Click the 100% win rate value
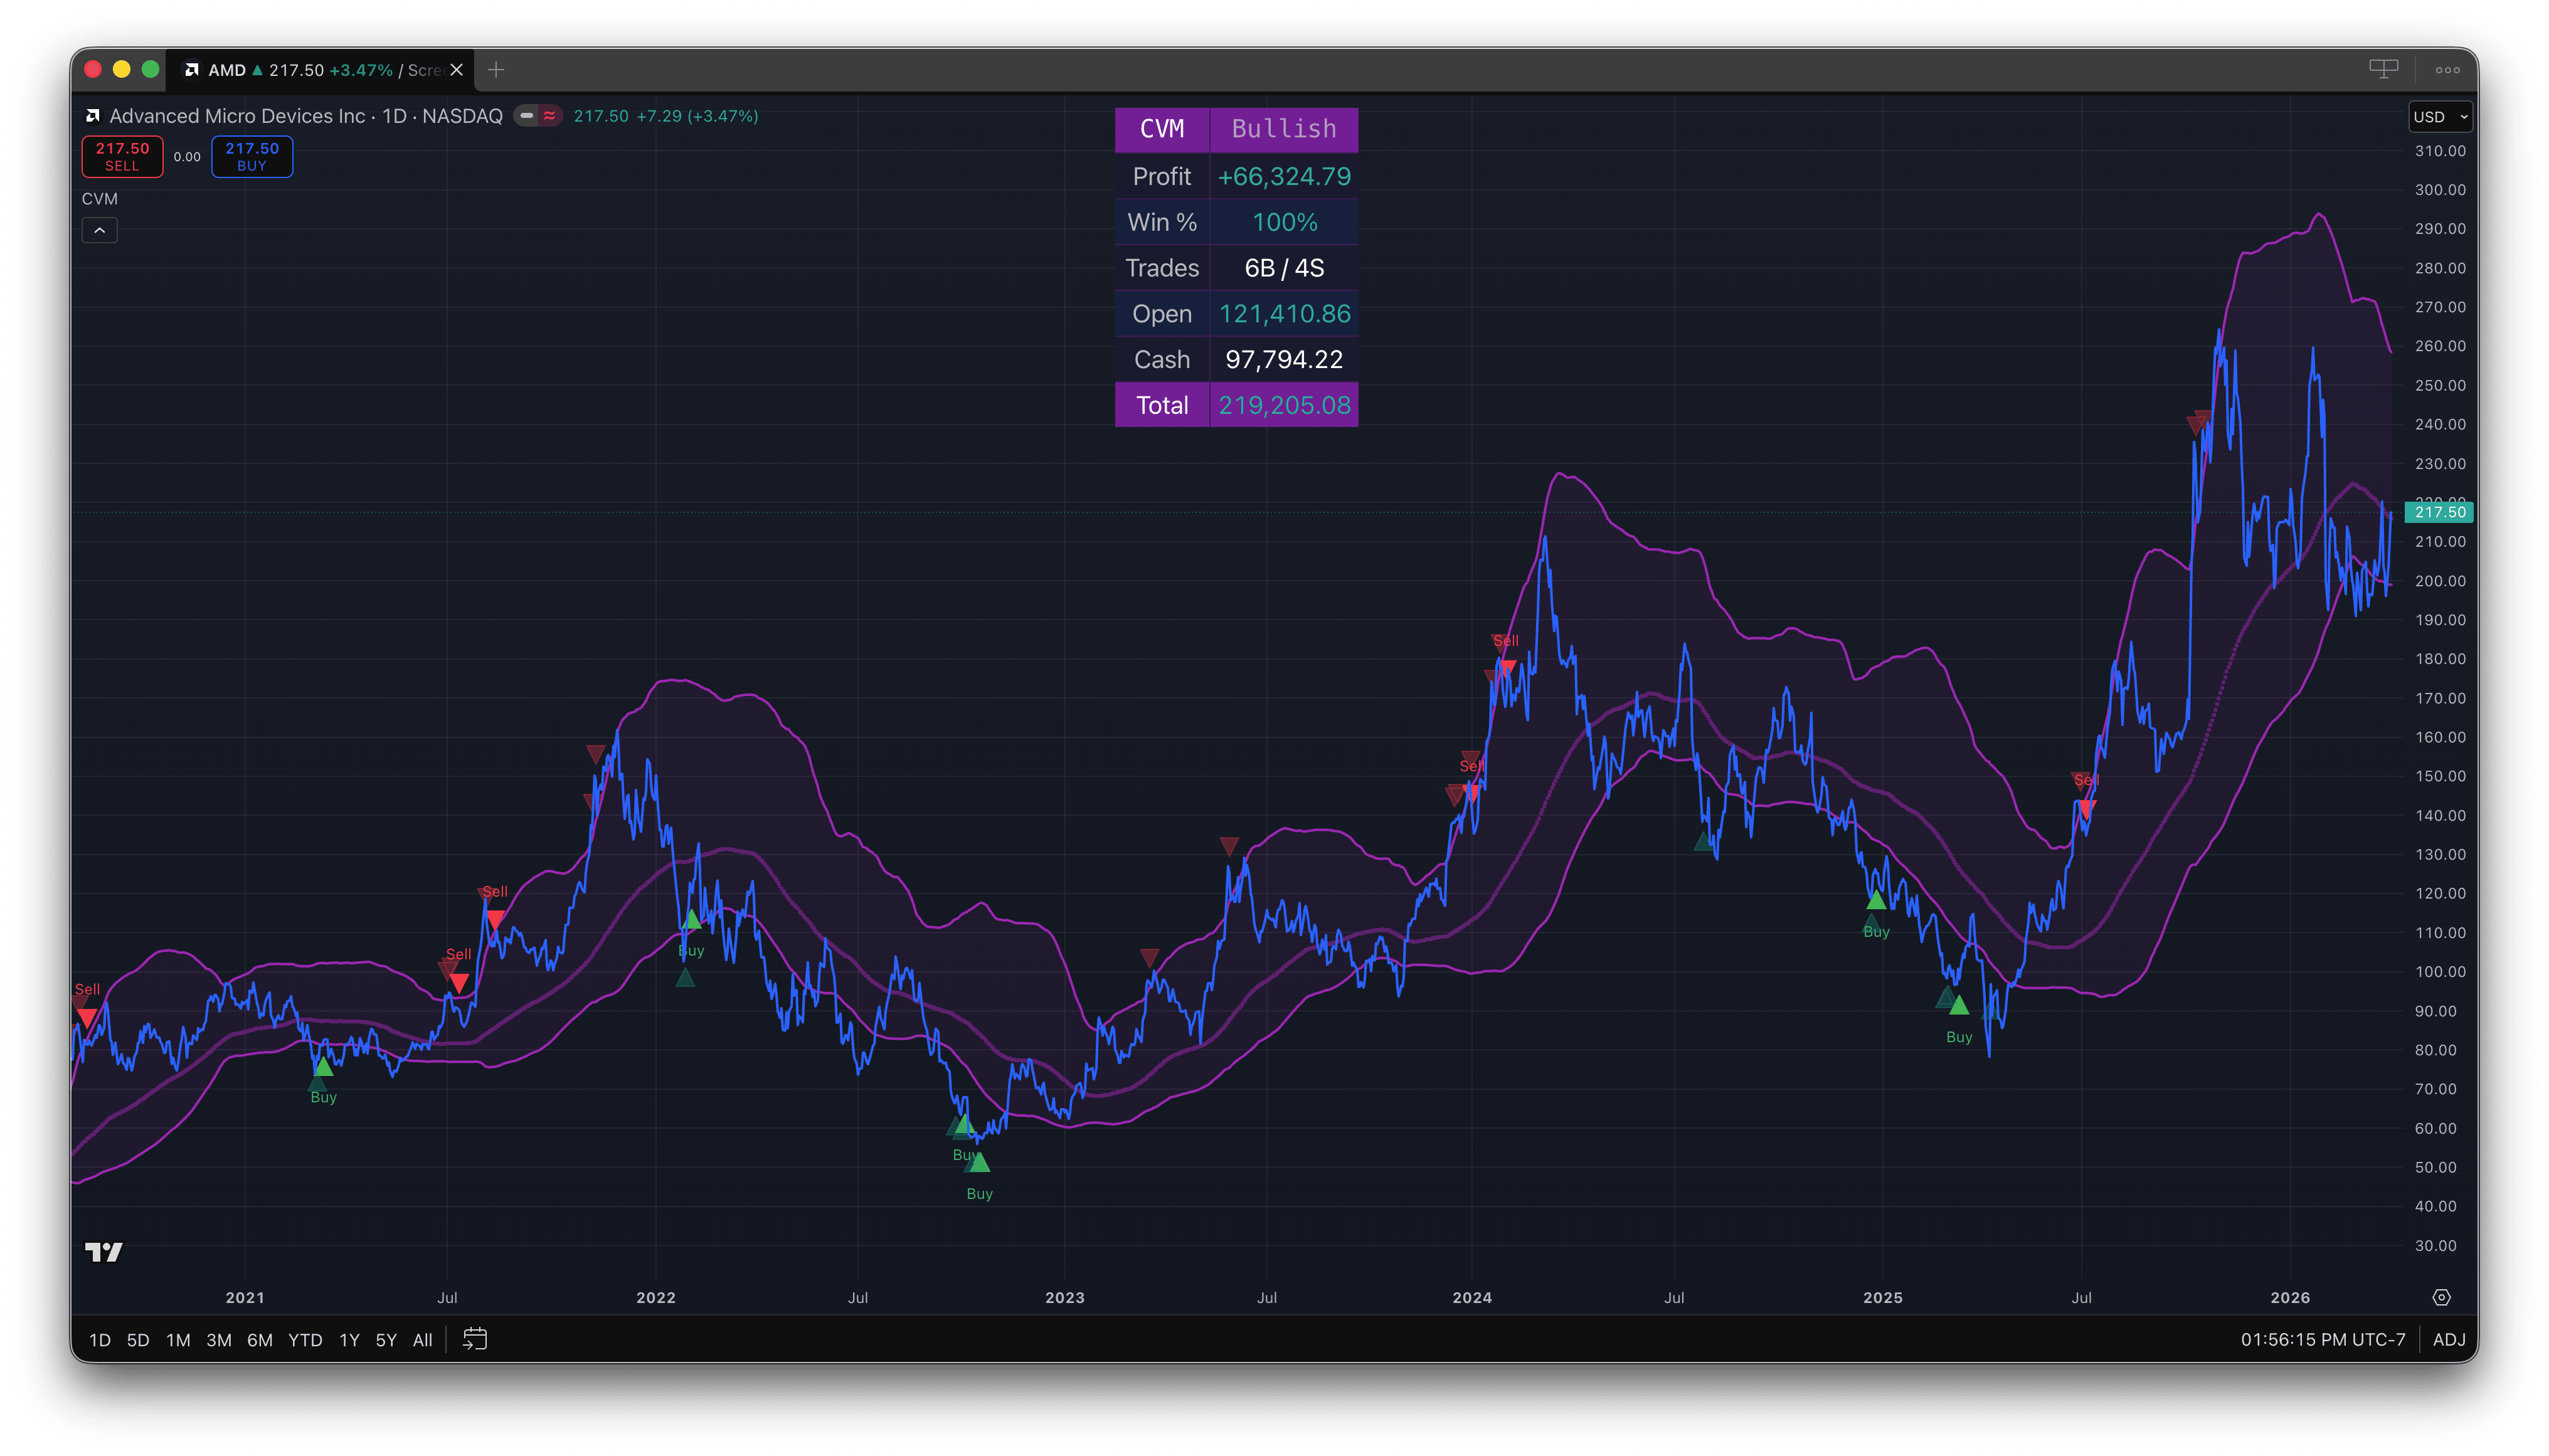This screenshot has height=1456, width=2549. point(1285,222)
